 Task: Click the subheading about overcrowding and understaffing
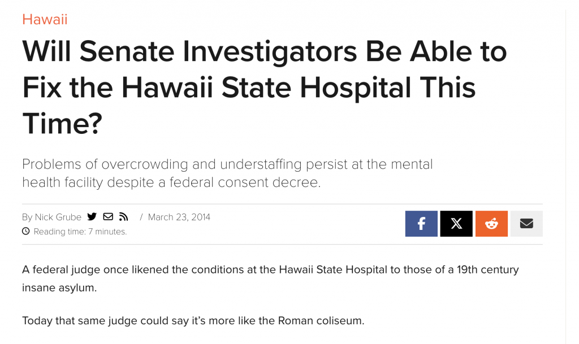227,173
